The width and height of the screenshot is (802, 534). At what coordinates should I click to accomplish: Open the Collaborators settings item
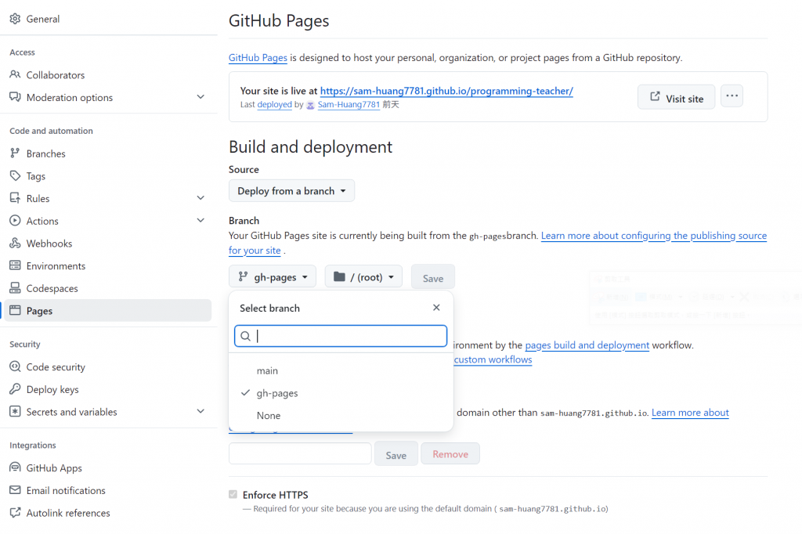[x=108, y=74]
